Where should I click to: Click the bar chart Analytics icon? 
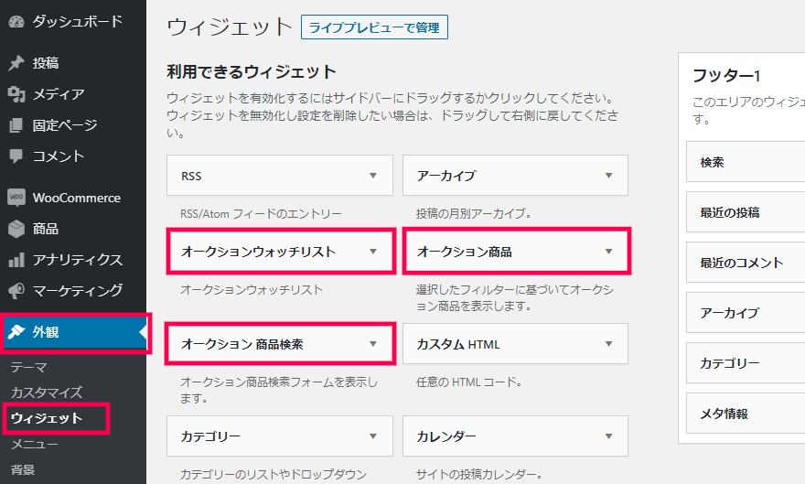tap(16, 260)
